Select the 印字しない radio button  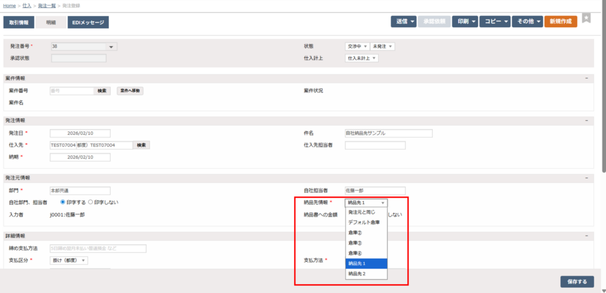pyautogui.click(x=90, y=202)
